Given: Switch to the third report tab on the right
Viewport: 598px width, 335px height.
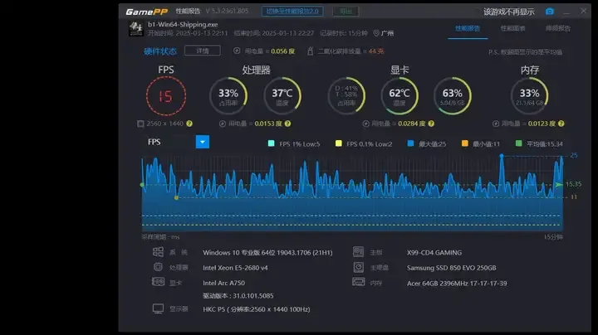Looking at the screenshot, I should tap(558, 28).
